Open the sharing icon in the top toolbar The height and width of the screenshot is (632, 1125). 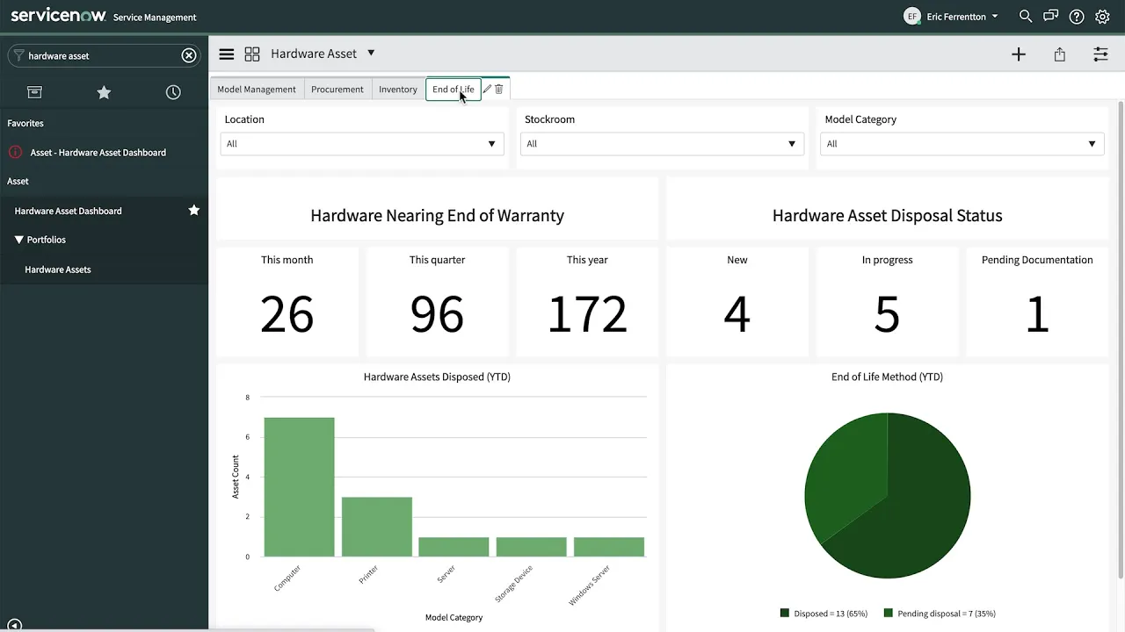coord(1059,54)
